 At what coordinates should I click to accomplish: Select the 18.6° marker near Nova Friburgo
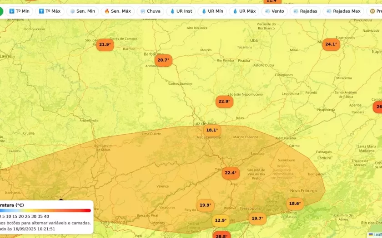point(295,204)
